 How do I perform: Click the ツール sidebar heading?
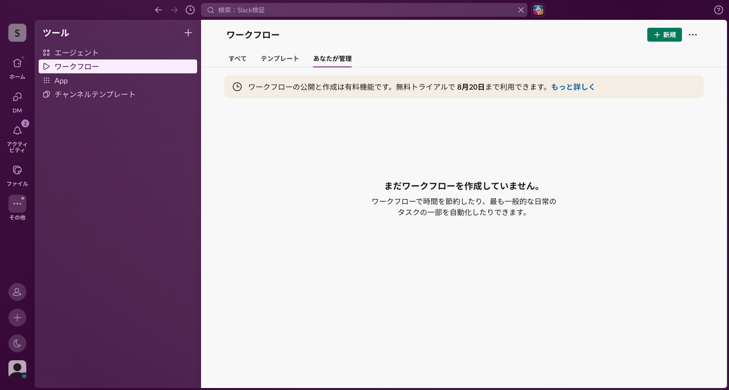55,33
